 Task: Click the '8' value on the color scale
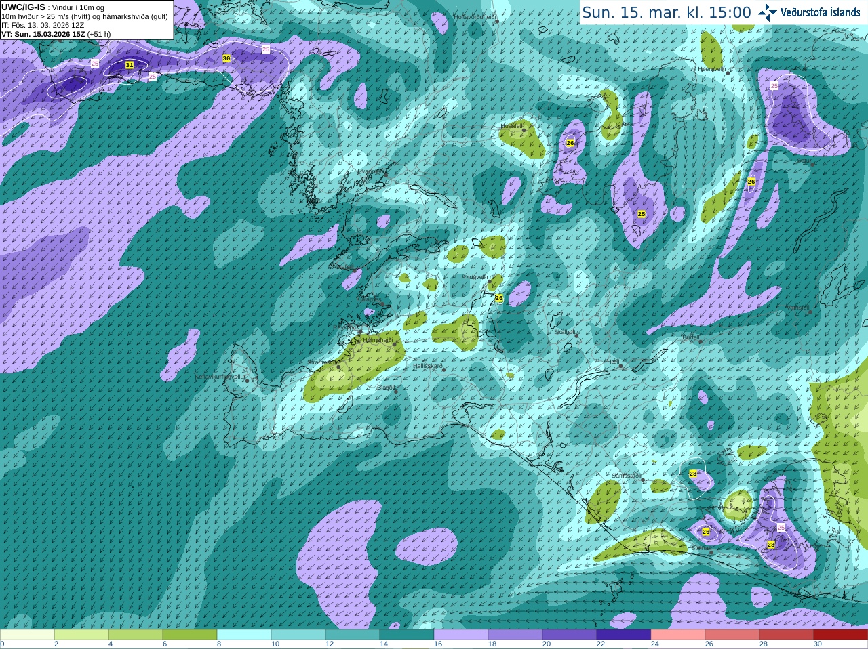click(x=220, y=644)
